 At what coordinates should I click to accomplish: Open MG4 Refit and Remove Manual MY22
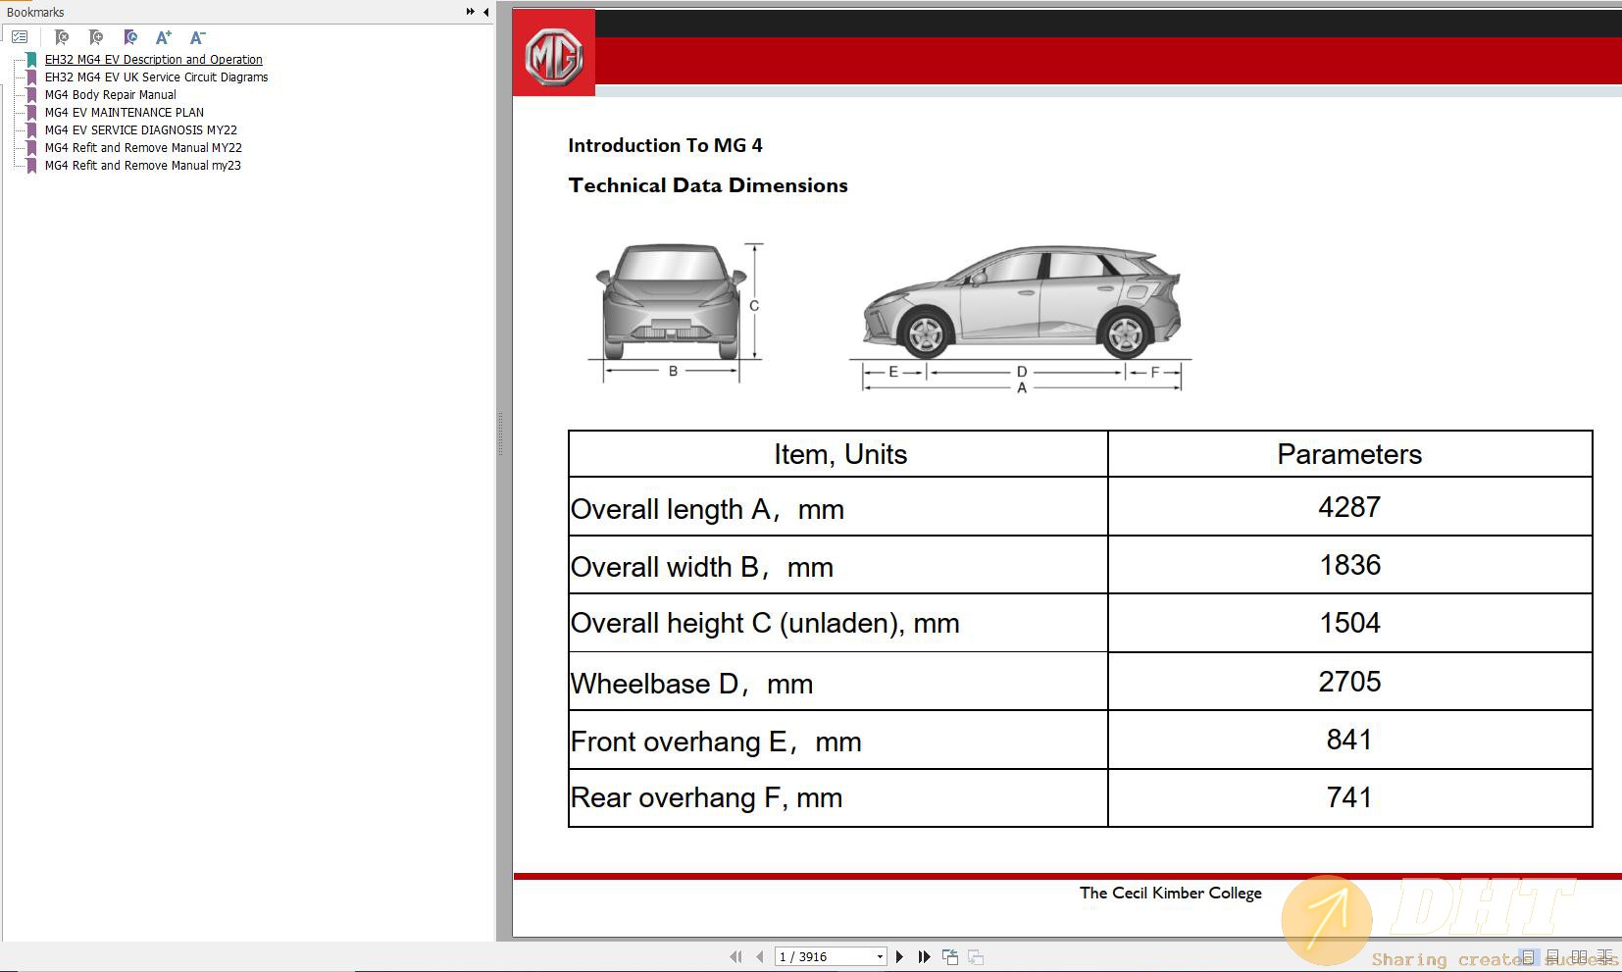(143, 148)
